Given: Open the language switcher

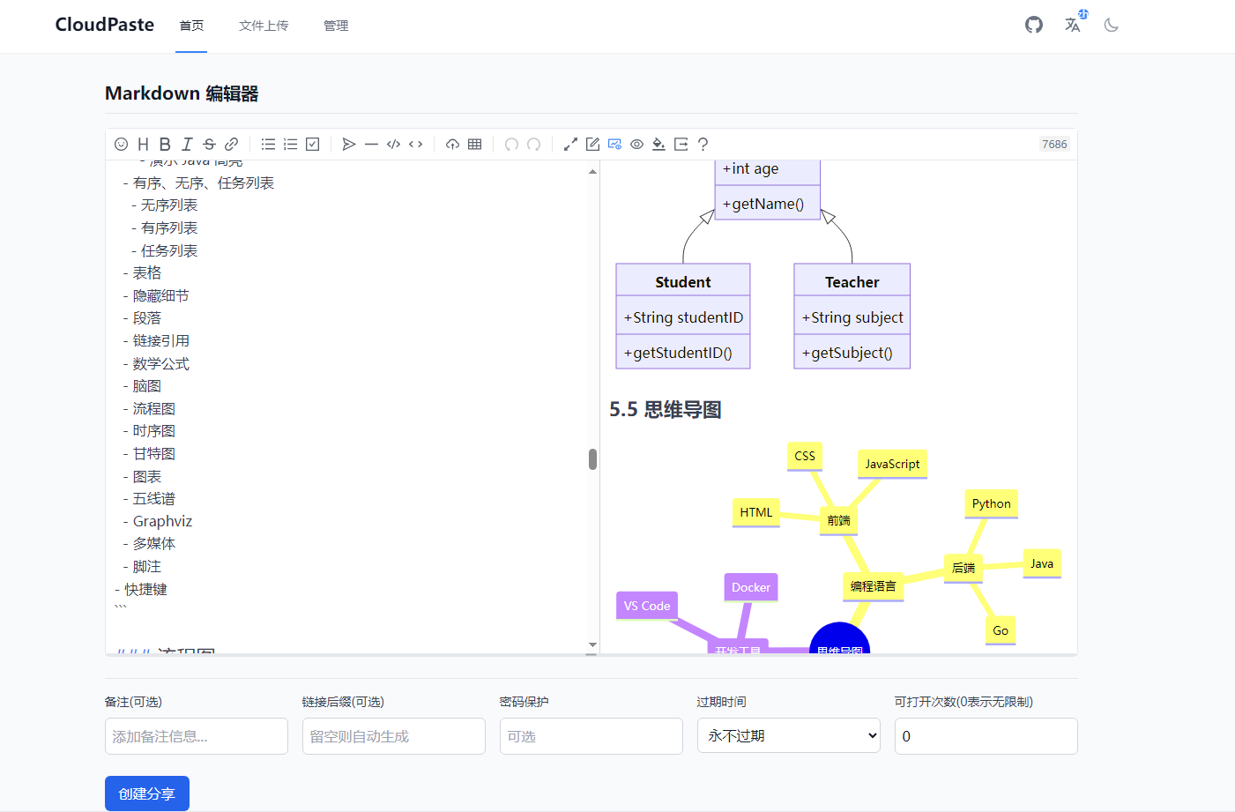Looking at the screenshot, I should (1073, 25).
